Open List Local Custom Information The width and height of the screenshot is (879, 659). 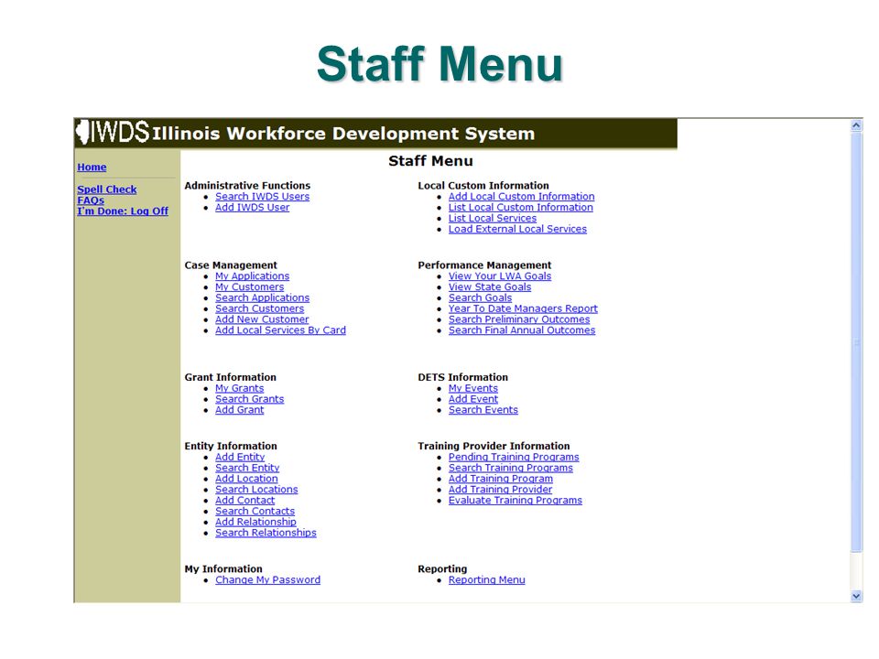pos(521,208)
